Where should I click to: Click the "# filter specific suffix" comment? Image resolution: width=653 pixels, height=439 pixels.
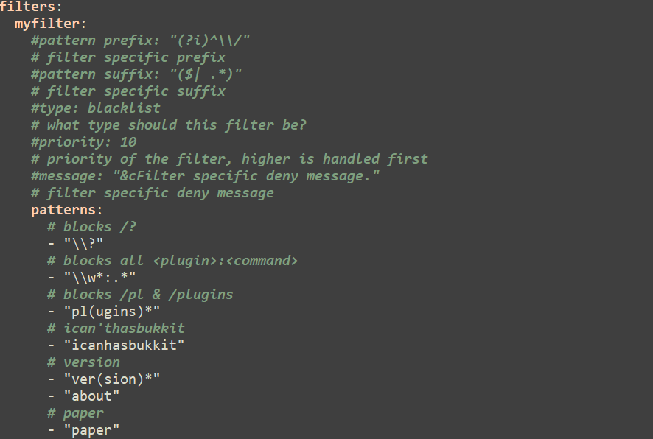(128, 91)
